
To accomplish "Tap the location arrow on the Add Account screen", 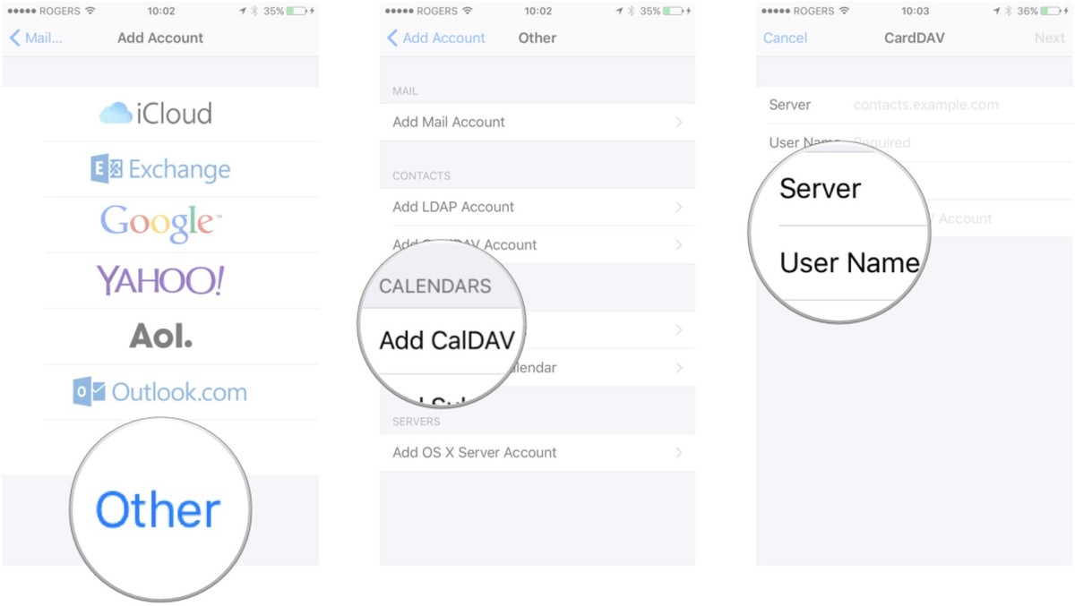I will 244,11.
